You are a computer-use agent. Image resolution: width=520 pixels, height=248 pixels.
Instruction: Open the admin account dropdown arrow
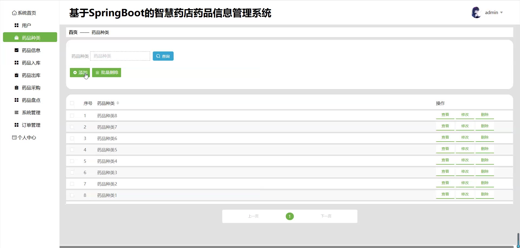pyautogui.click(x=501, y=13)
